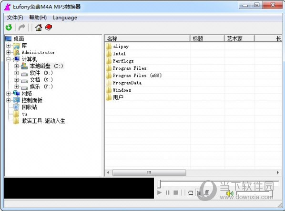Image resolution: width=285 pixels, height=211 pixels.
Task: Select 本地磁盘 (C:) drive
Action: coord(47,66)
